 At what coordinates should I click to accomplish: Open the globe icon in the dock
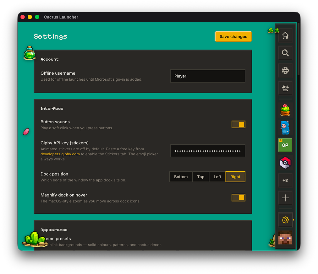pyautogui.click(x=285, y=71)
